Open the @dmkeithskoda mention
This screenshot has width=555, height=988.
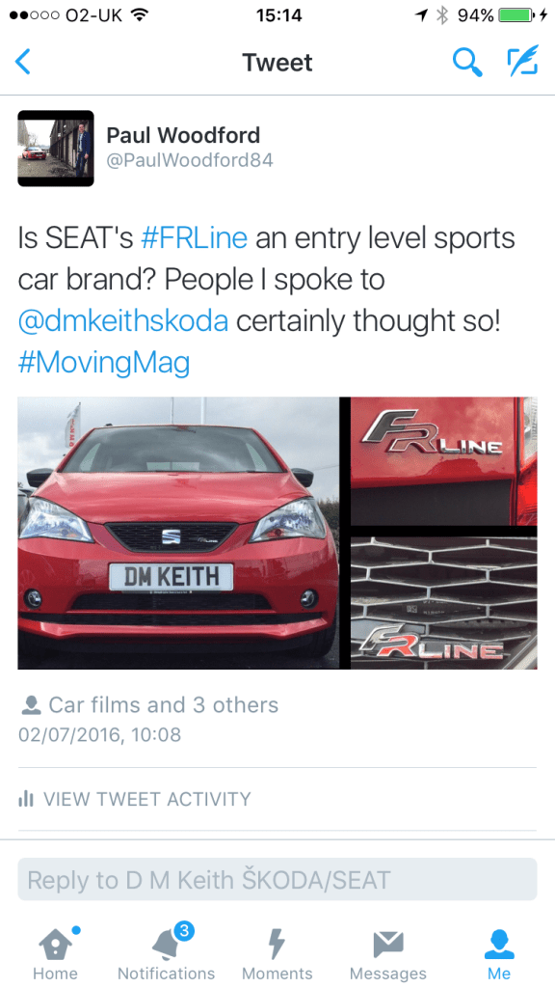[123, 320]
